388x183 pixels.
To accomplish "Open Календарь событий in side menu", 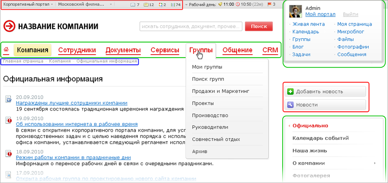I will coord(321,138).
